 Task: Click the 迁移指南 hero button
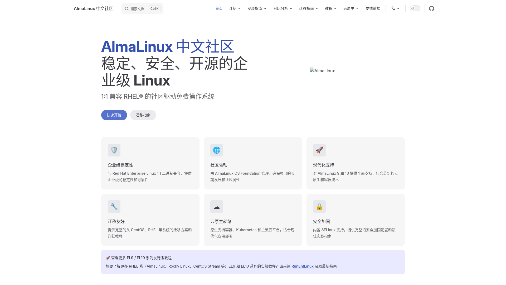[x=143, y=115]
